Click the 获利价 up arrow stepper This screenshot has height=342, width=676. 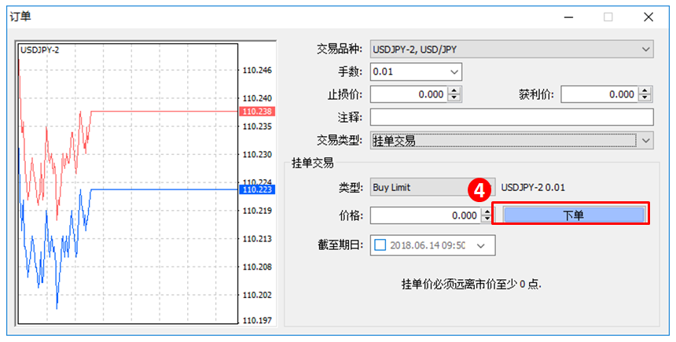click(x=645, y=90)
